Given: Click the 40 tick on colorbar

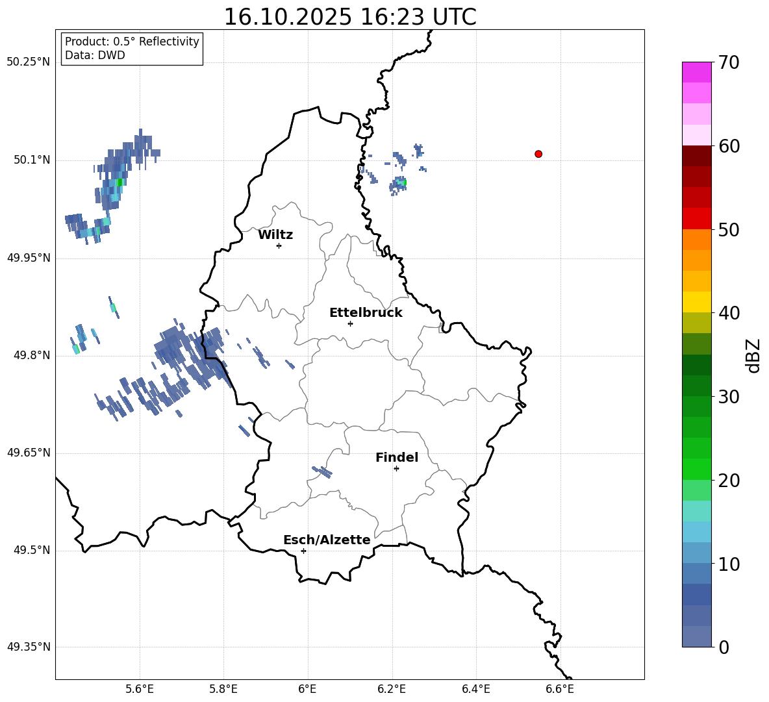Looking at the screenshot, I should (728, 313).
